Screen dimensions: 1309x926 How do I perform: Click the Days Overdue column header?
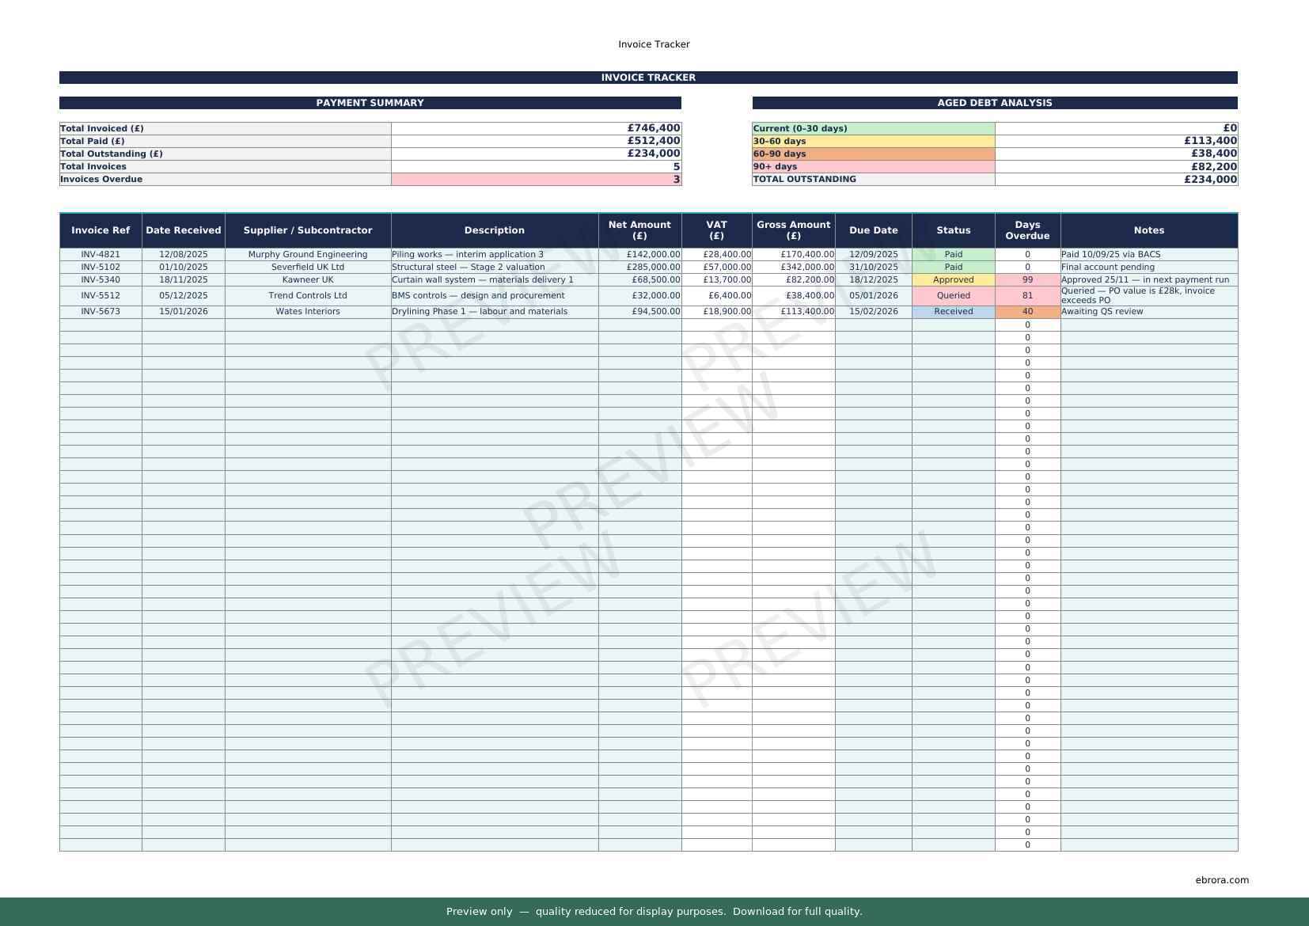coord(1026,230)
